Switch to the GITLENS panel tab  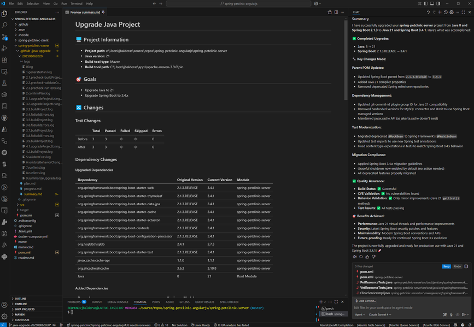184,302
